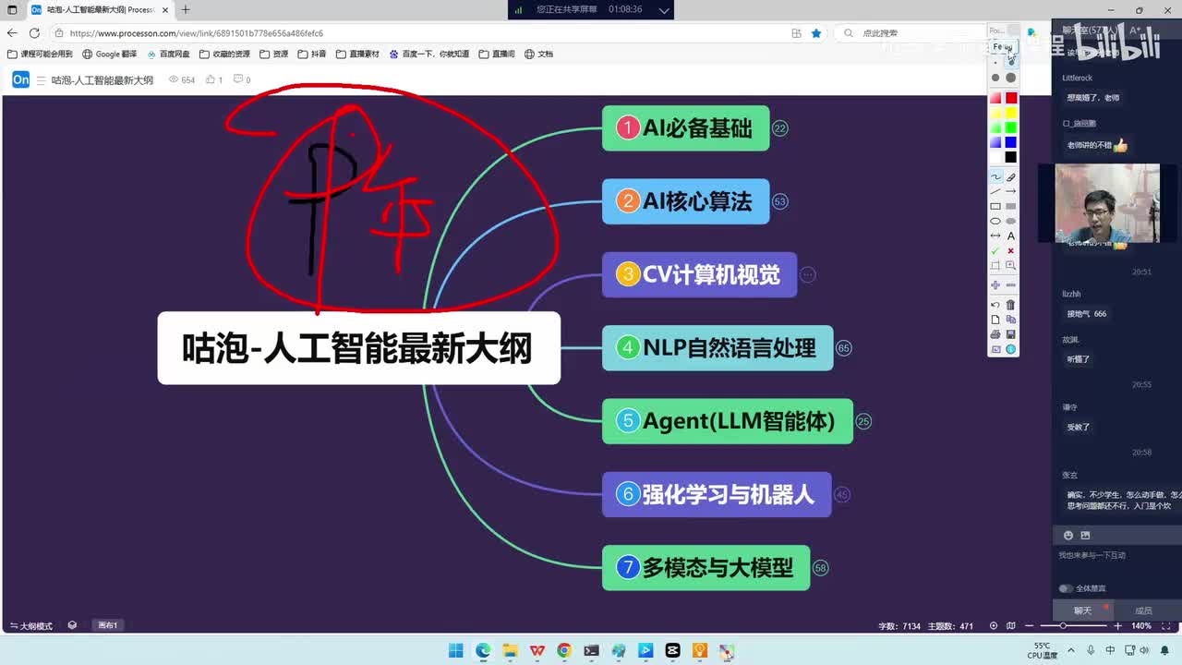1182x665 pixels.
Task: Click the trash can to clear drawings
Action: click(x=1011, y=305)
